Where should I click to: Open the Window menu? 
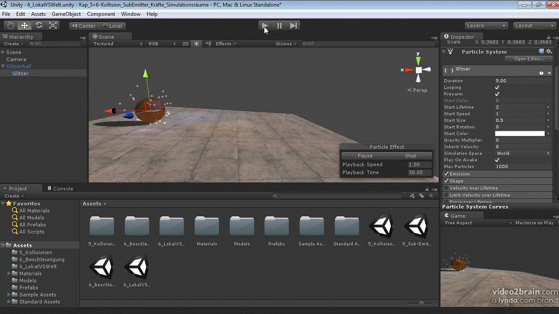pos(131,14)
